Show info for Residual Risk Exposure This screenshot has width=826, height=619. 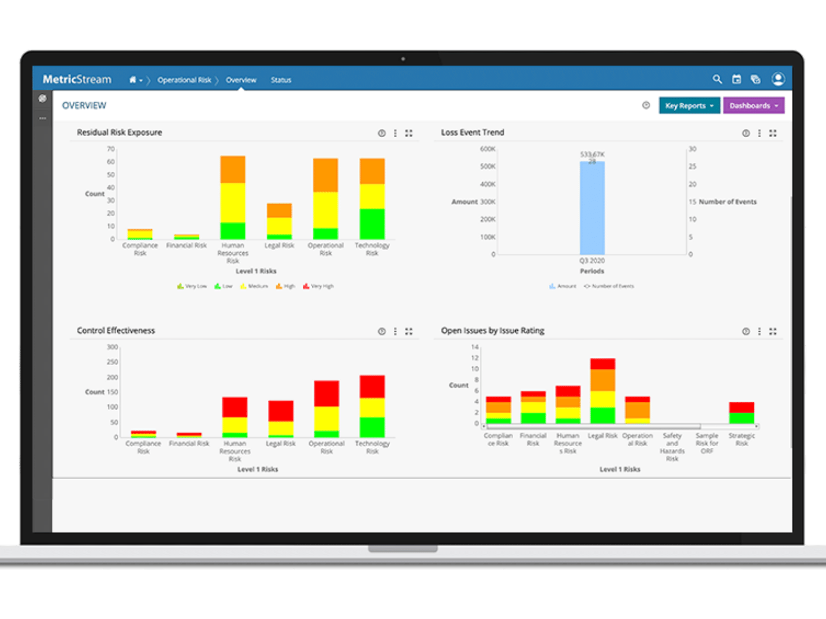[382, 133]
